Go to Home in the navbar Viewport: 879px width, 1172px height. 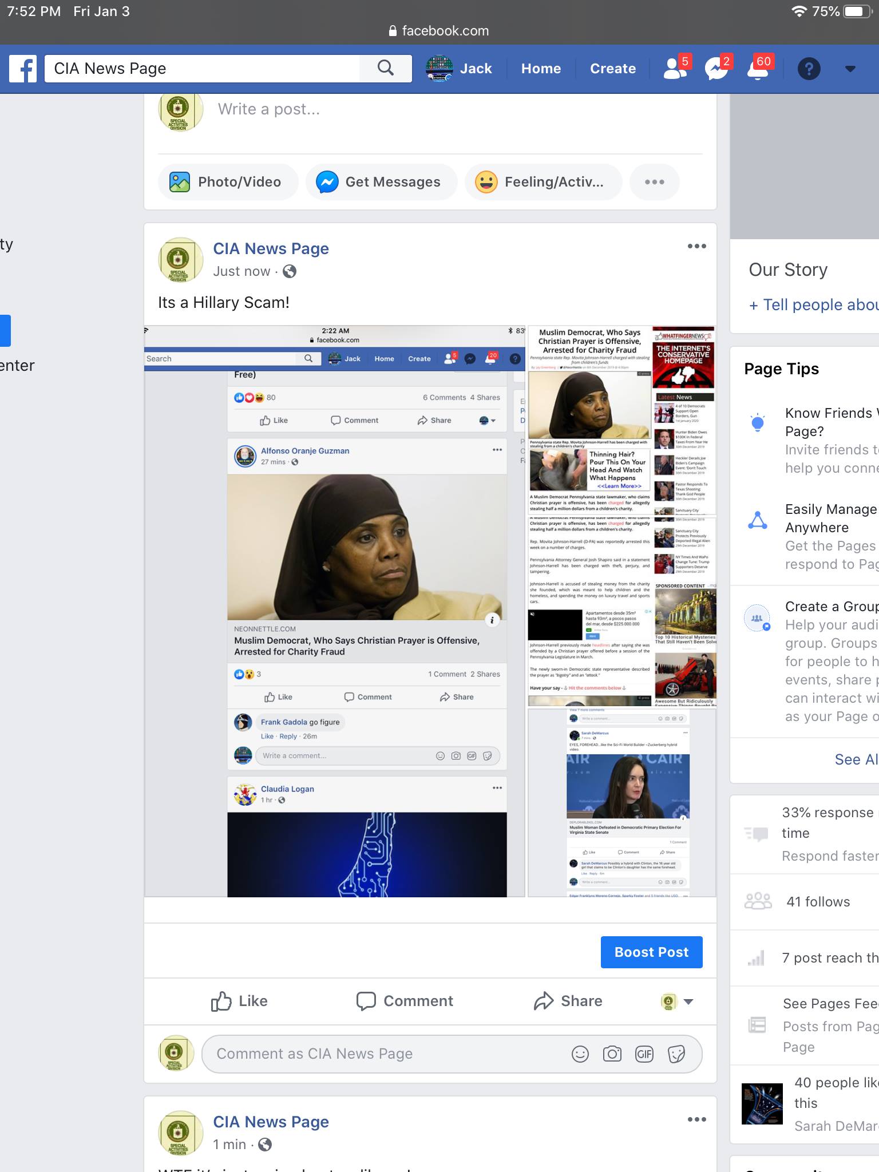(x=541, y=69)
